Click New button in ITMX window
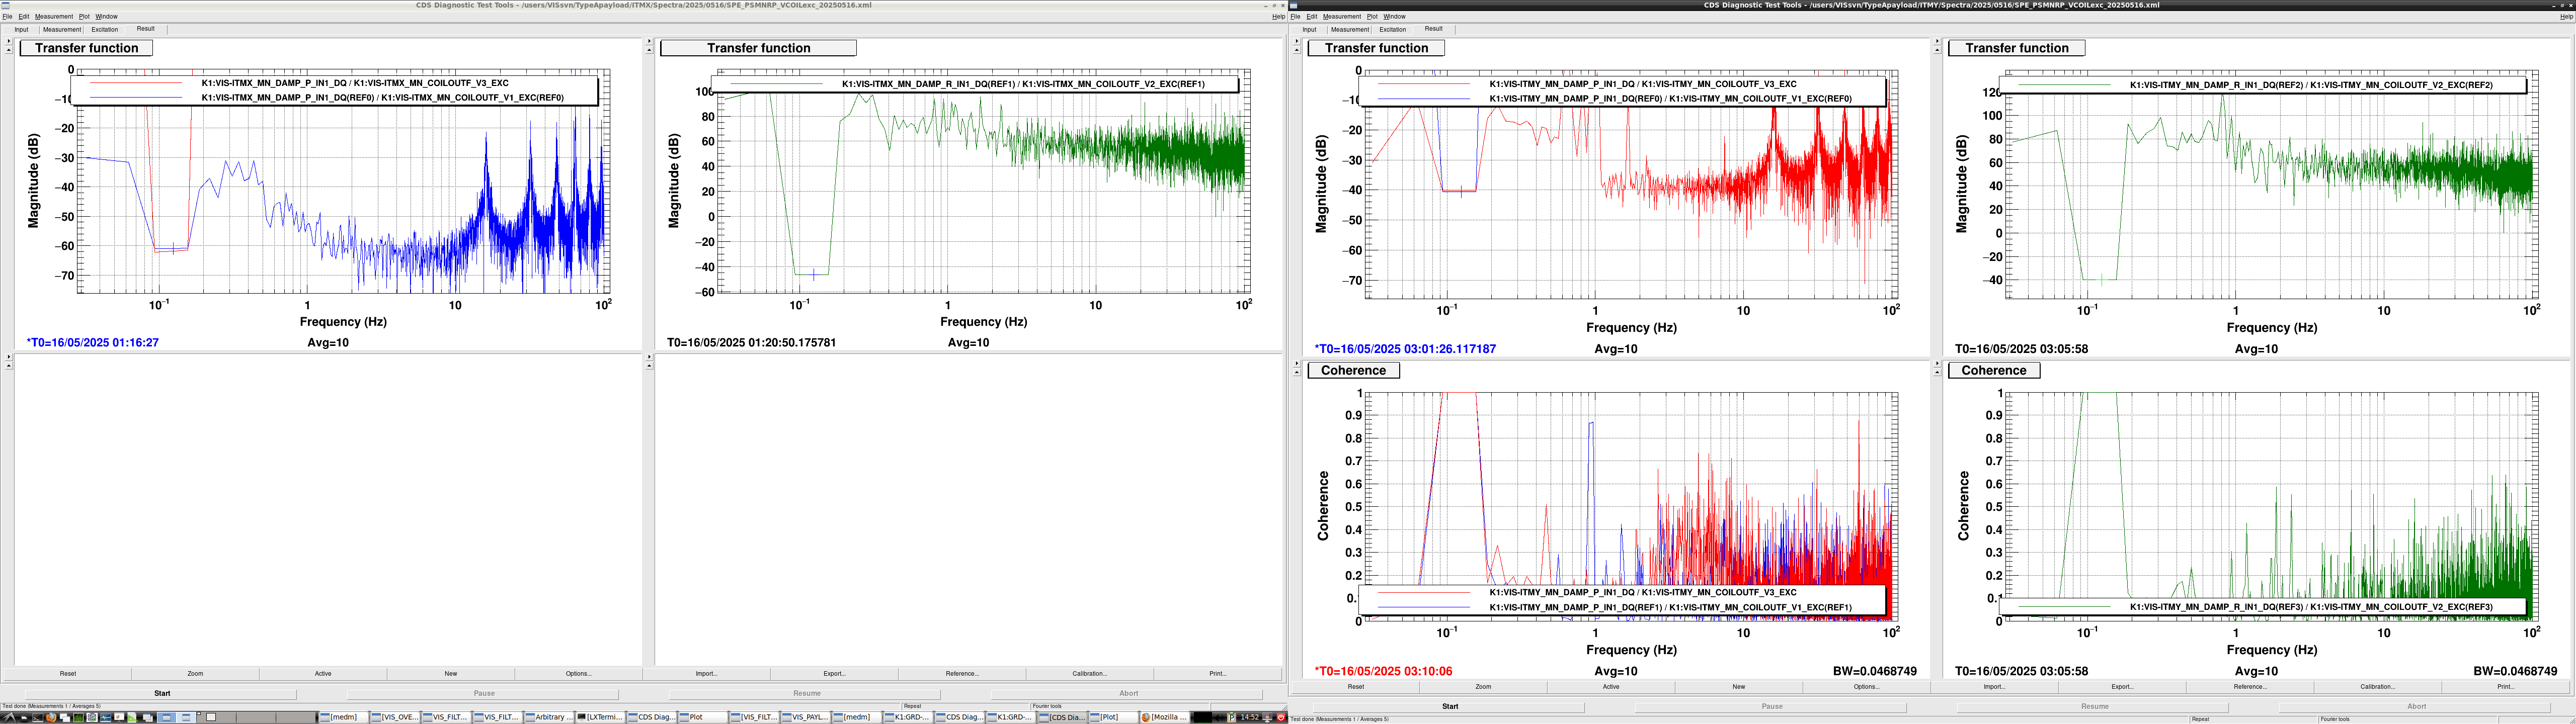 (x=451, y=673)
